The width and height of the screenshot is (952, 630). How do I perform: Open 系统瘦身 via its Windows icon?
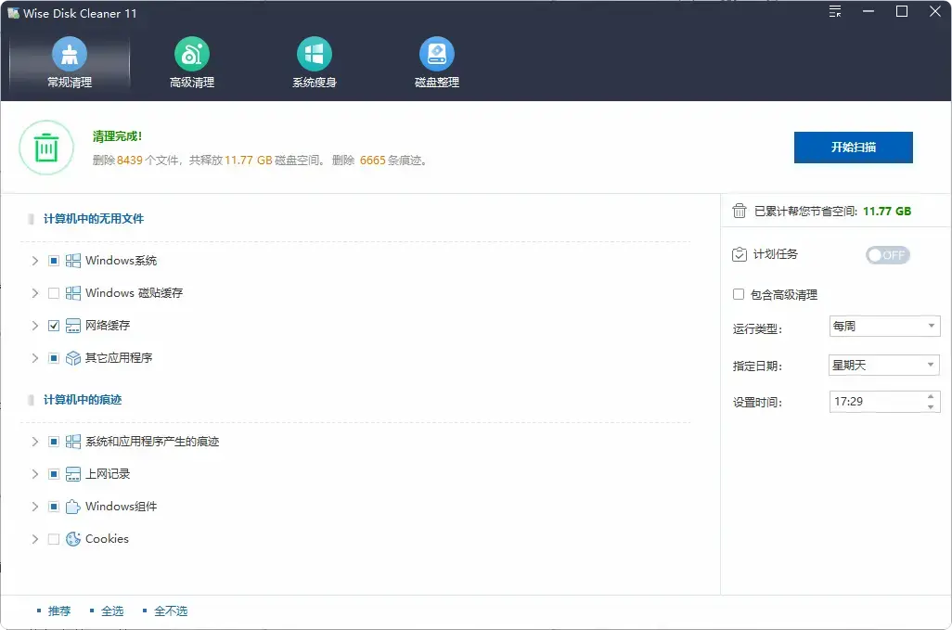314,54
